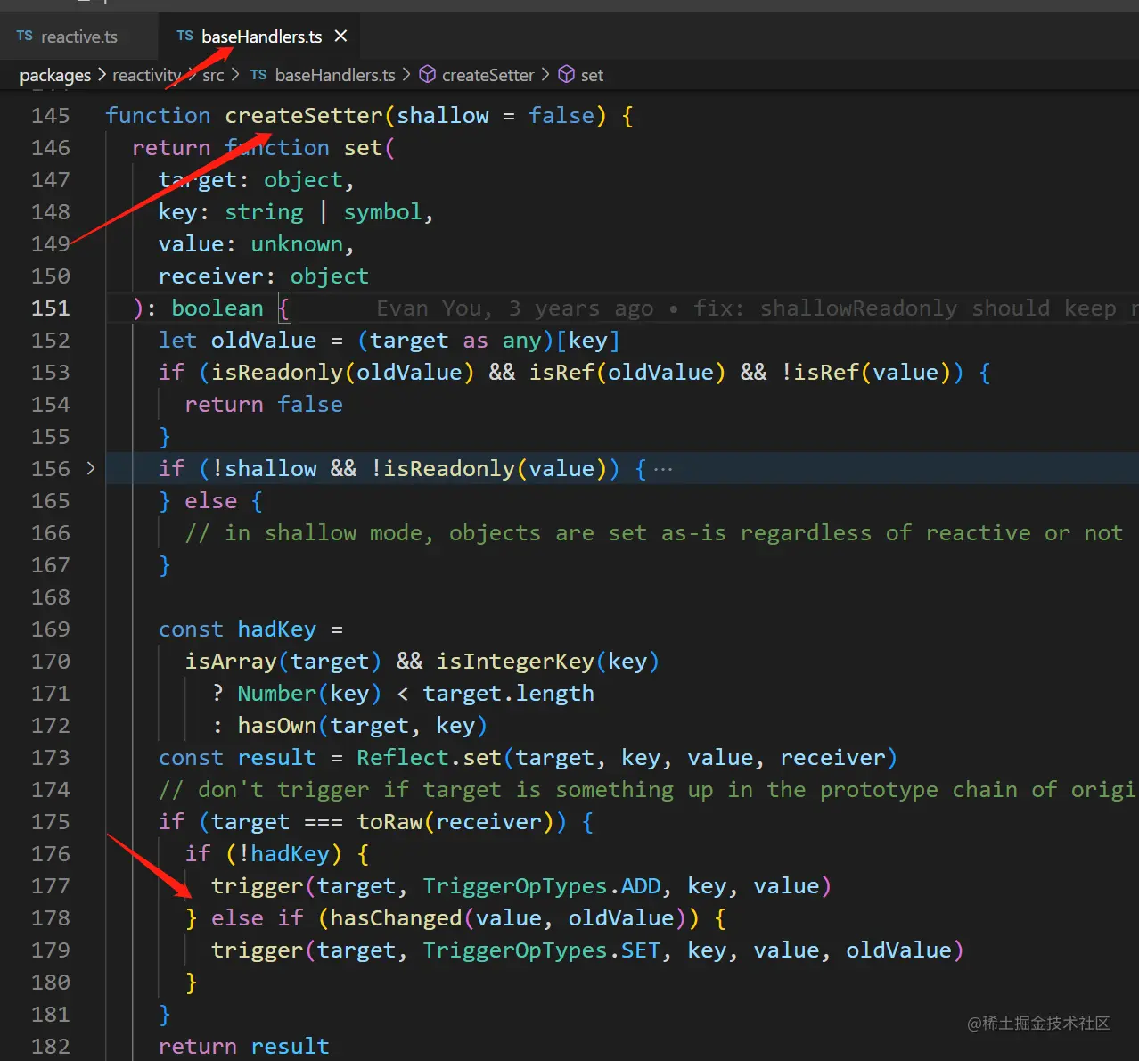Screen dimensions: 1139x1061
Task: Click 'return result' on line 182
Action: pyautogui.click(x=244, y=1047)
